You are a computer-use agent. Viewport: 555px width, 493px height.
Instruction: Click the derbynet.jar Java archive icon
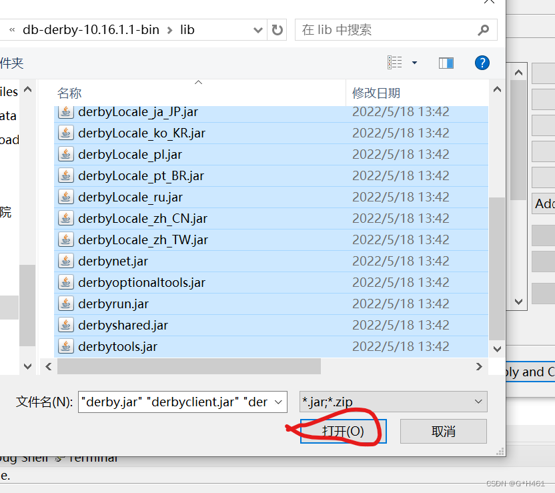[x=65, y=260]
